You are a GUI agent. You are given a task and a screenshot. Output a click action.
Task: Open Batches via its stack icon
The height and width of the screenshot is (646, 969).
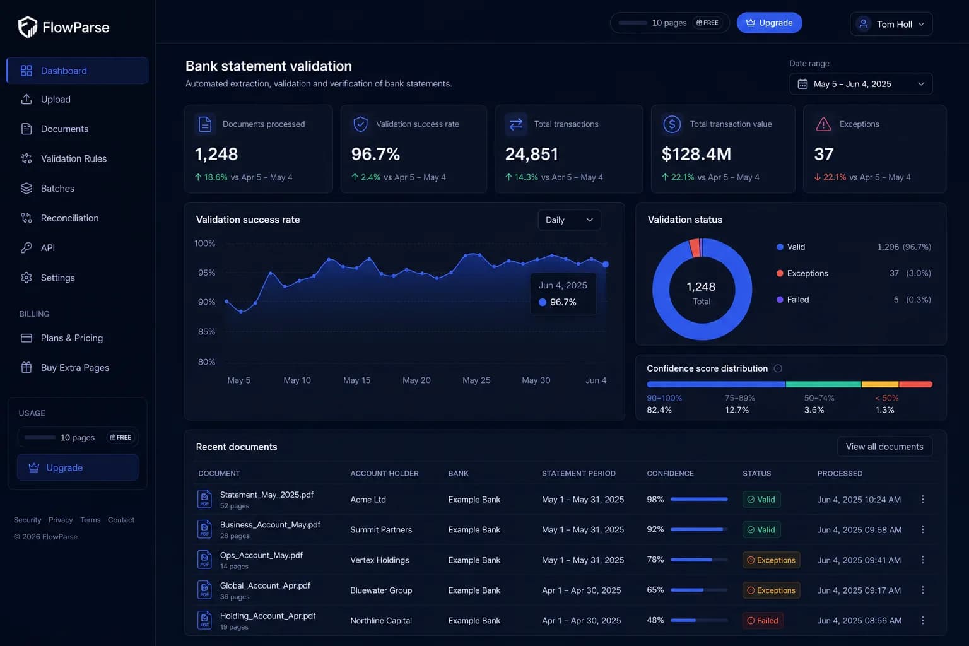click(26, 188)
